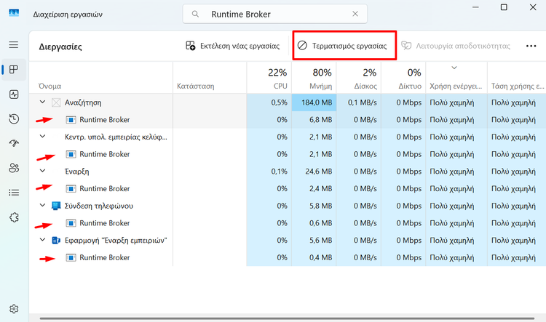Click the search field with Runtime Broker
This screenshot has height=322, width=546.
tap(274, 14)
